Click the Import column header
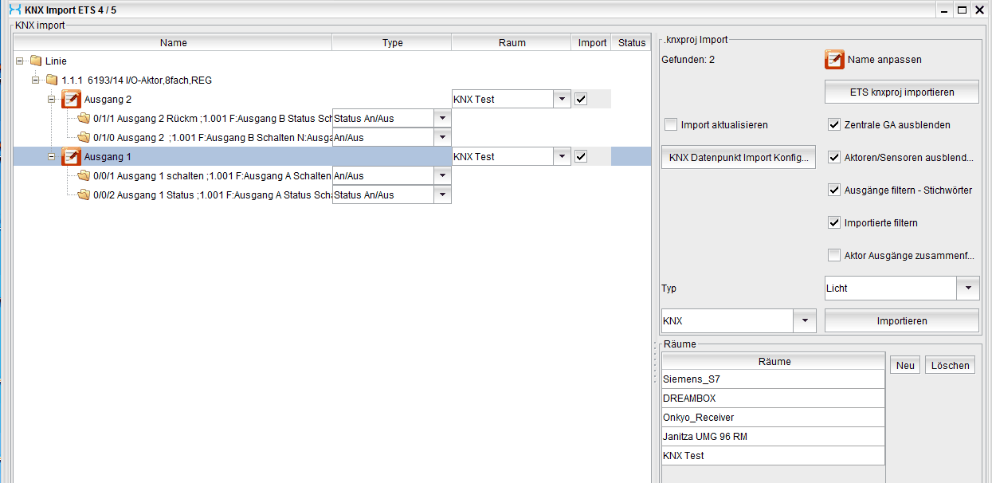The image size is (992, 483). pos(592,43)
